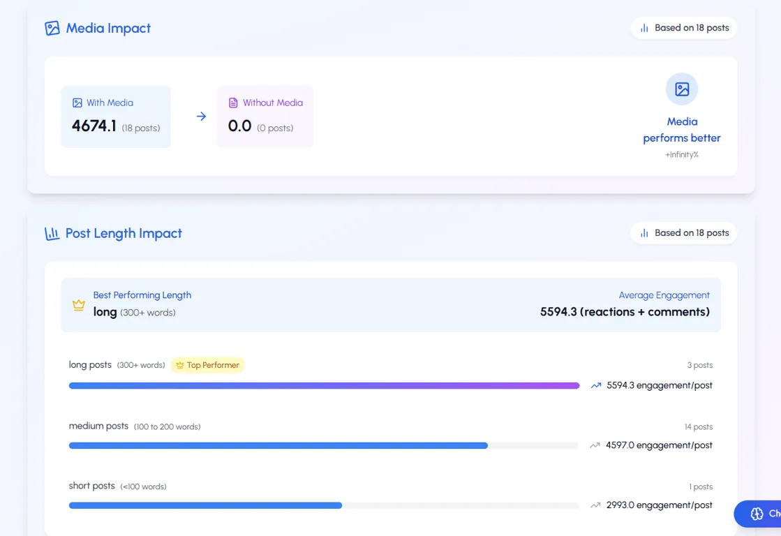Viewport: 781px width, 536px height.
Task: Click the Media Impact picture icon
Action: click(x=50, y=27)
